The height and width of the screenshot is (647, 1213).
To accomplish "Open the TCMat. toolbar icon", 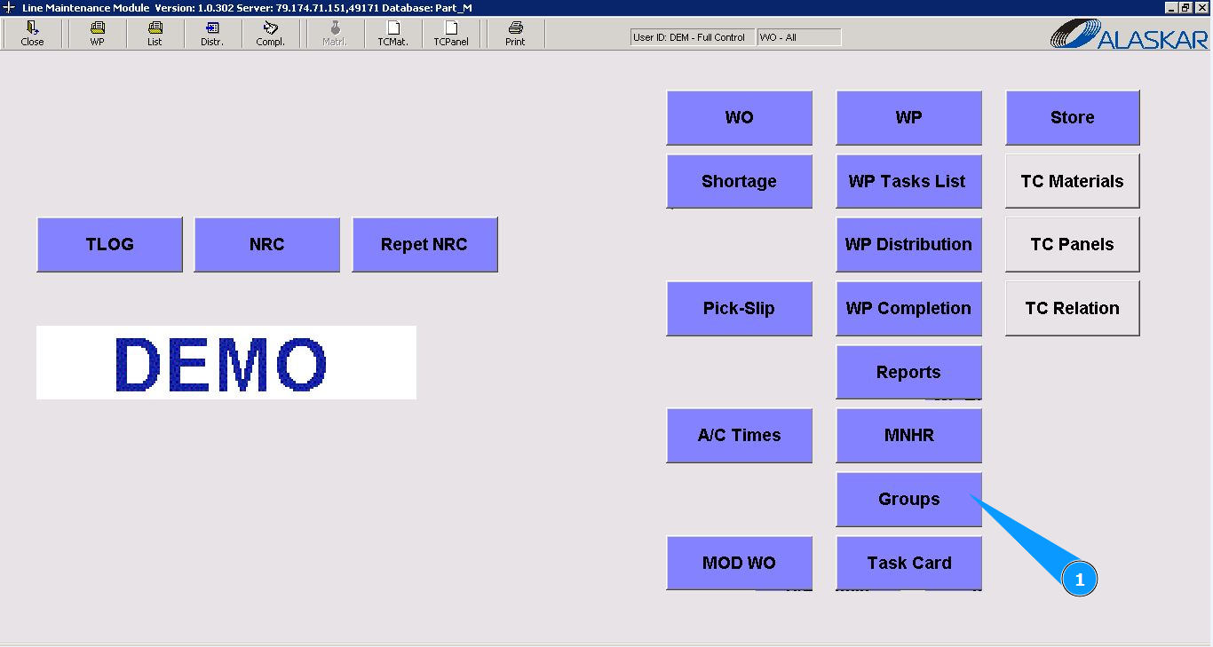I will pos(392,34).
